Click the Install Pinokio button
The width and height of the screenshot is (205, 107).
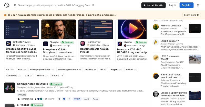click(153, 5)
